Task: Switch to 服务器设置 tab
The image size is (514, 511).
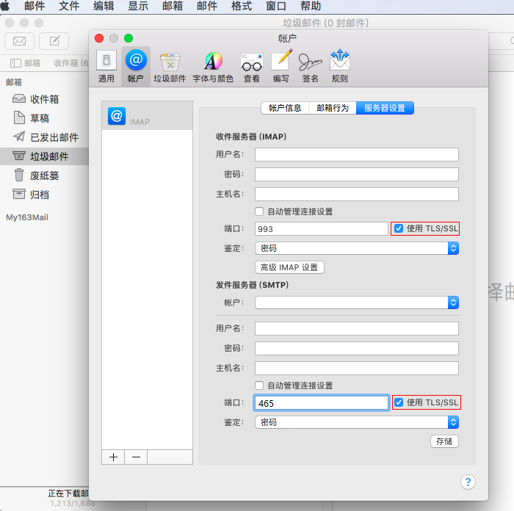Action: (x=385, y=108)
